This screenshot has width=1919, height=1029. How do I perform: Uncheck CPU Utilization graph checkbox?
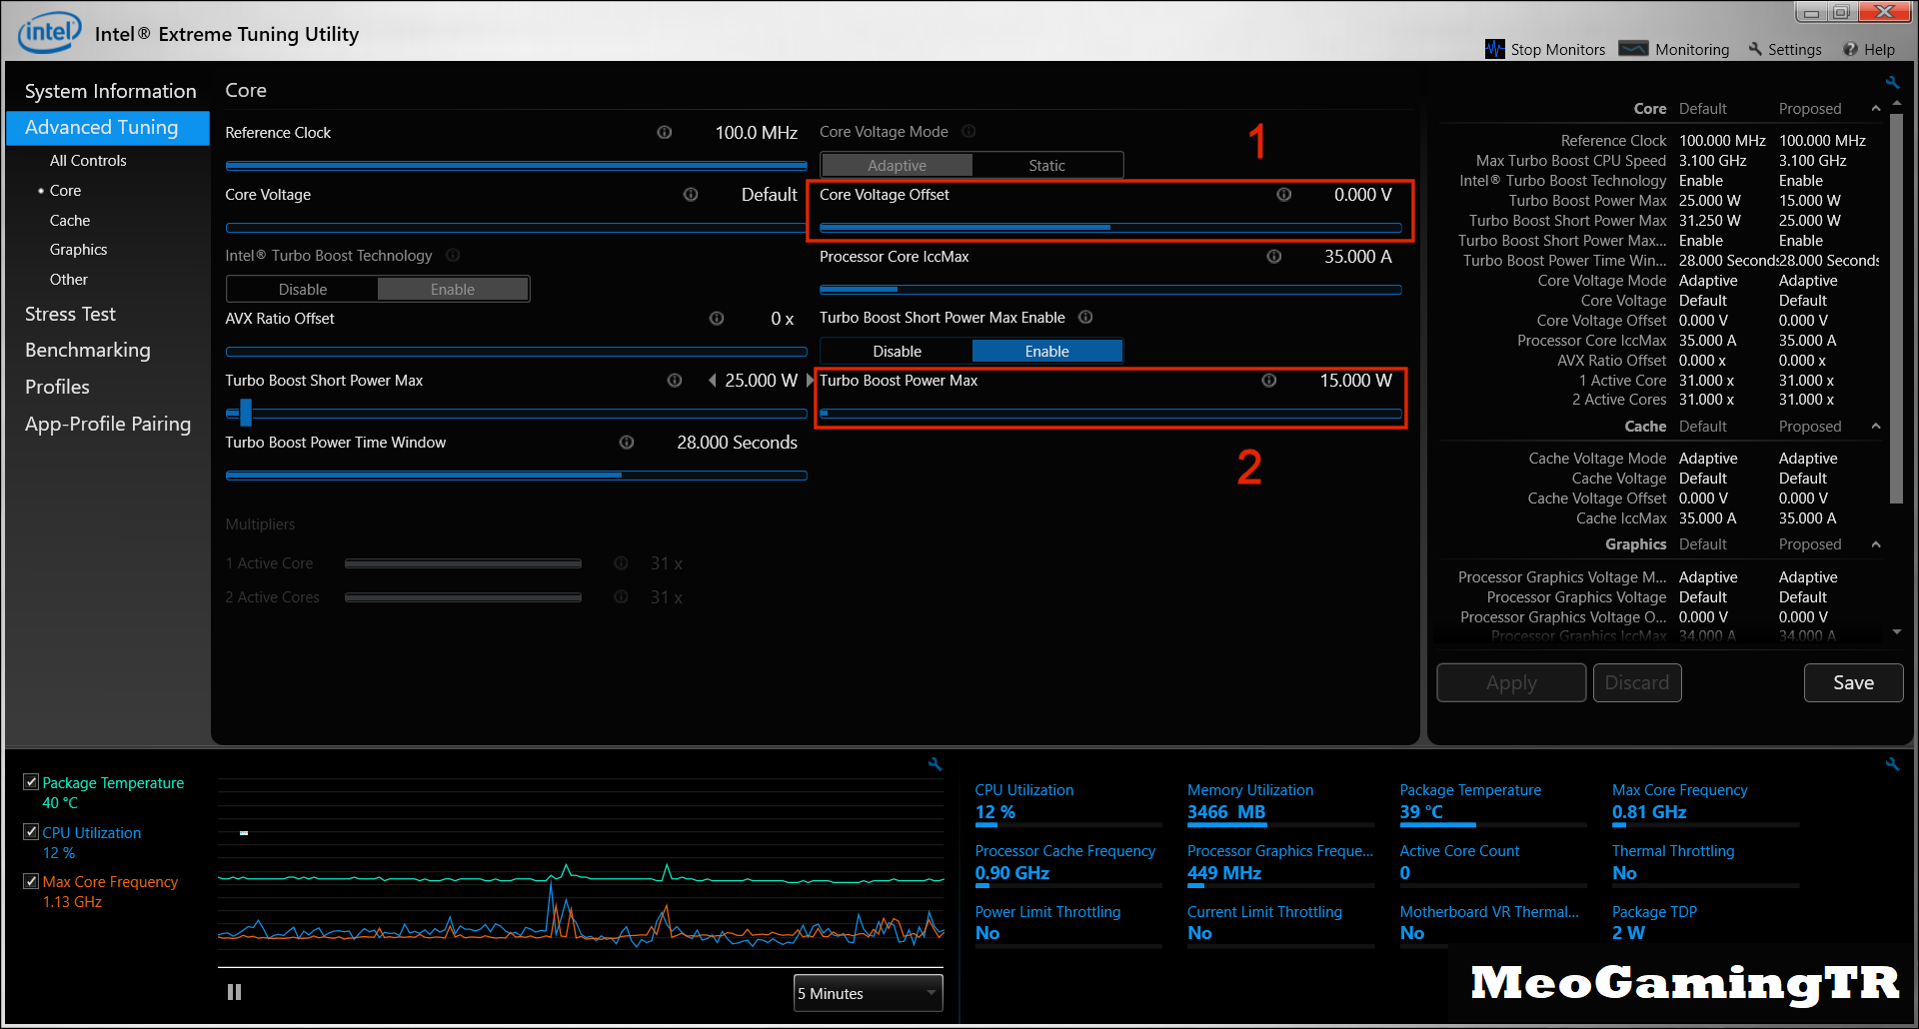point(31,831)
